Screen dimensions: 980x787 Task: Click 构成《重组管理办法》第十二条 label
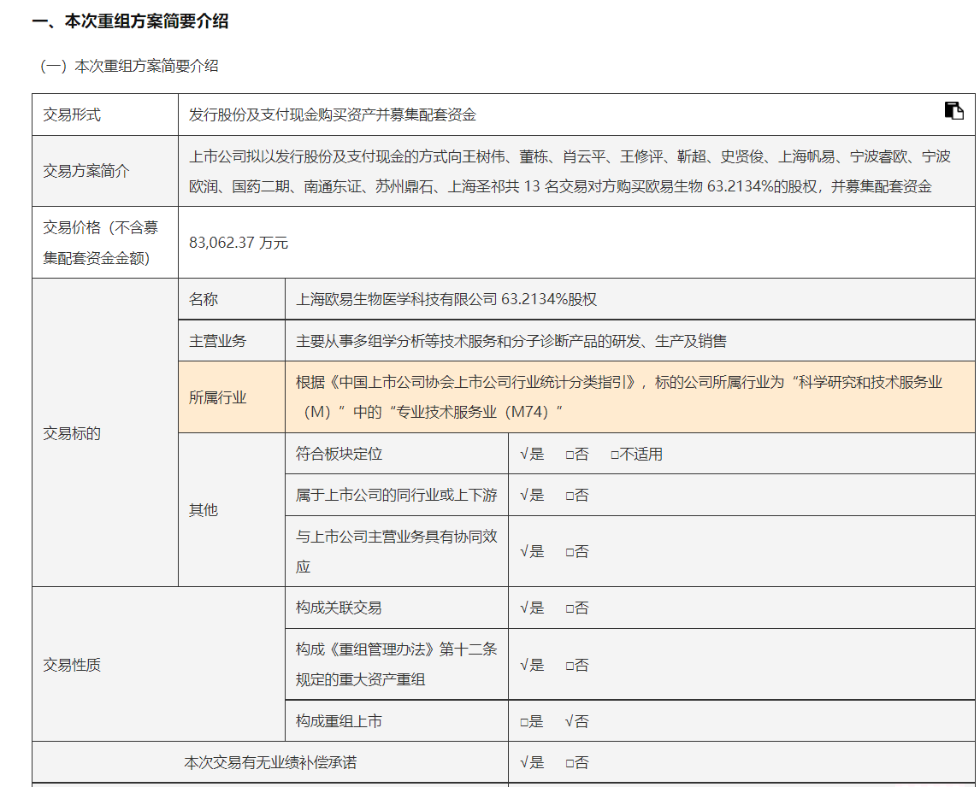pyautogui.click(x=396, y=665)
